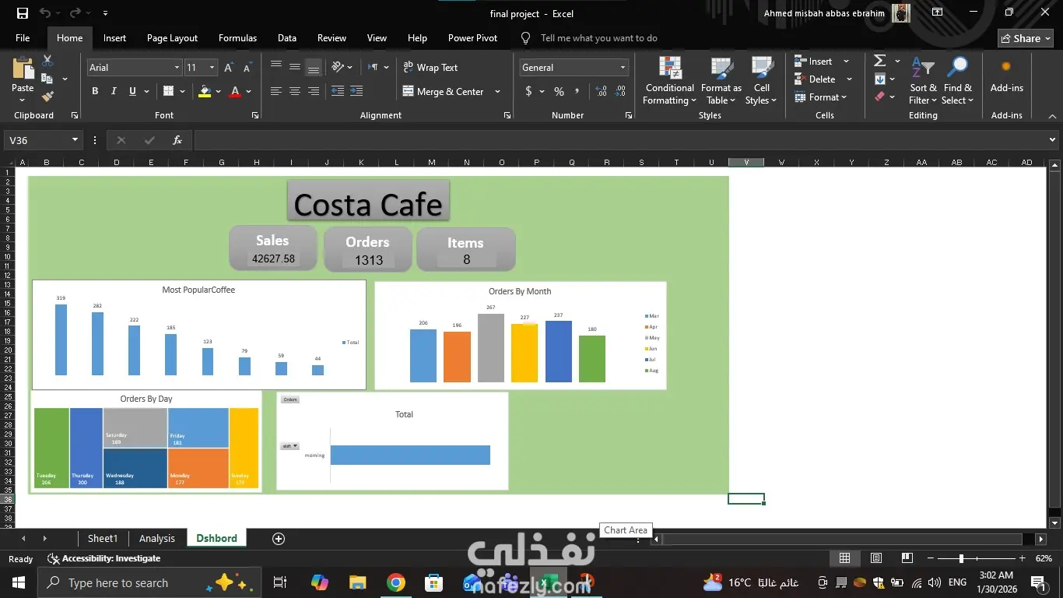Expand the General number format dropdown
This screenshot has height=598, width=1063.
tap(623, 68)
